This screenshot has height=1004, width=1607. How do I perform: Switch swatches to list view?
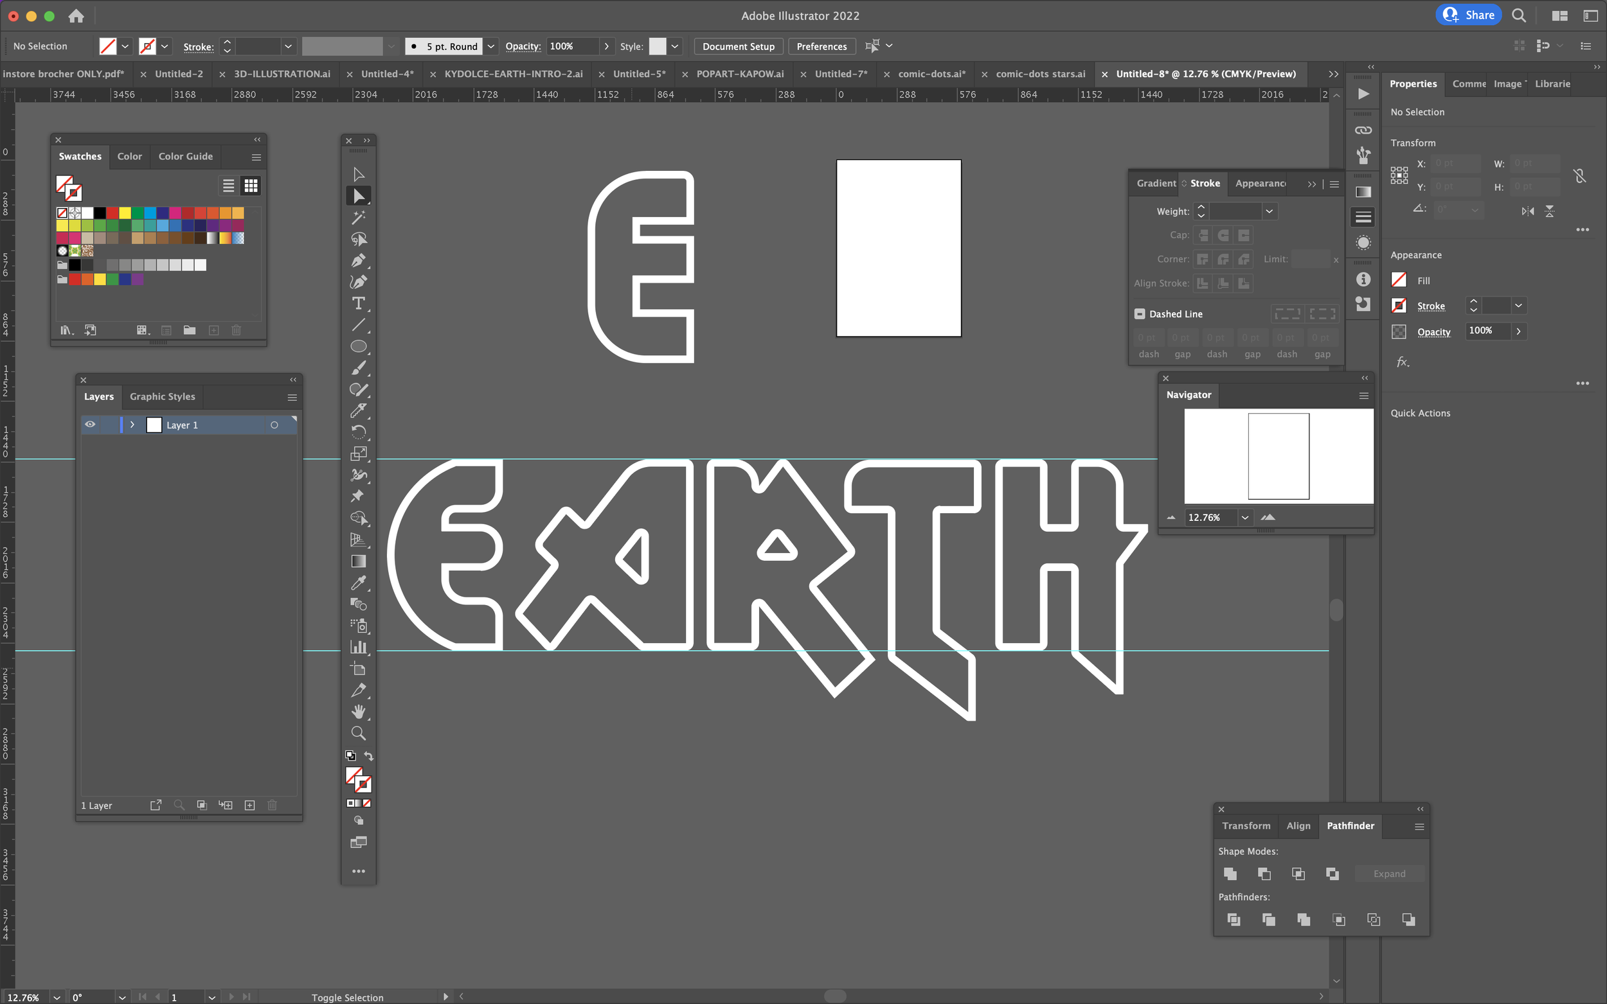[x=229, y=186]
